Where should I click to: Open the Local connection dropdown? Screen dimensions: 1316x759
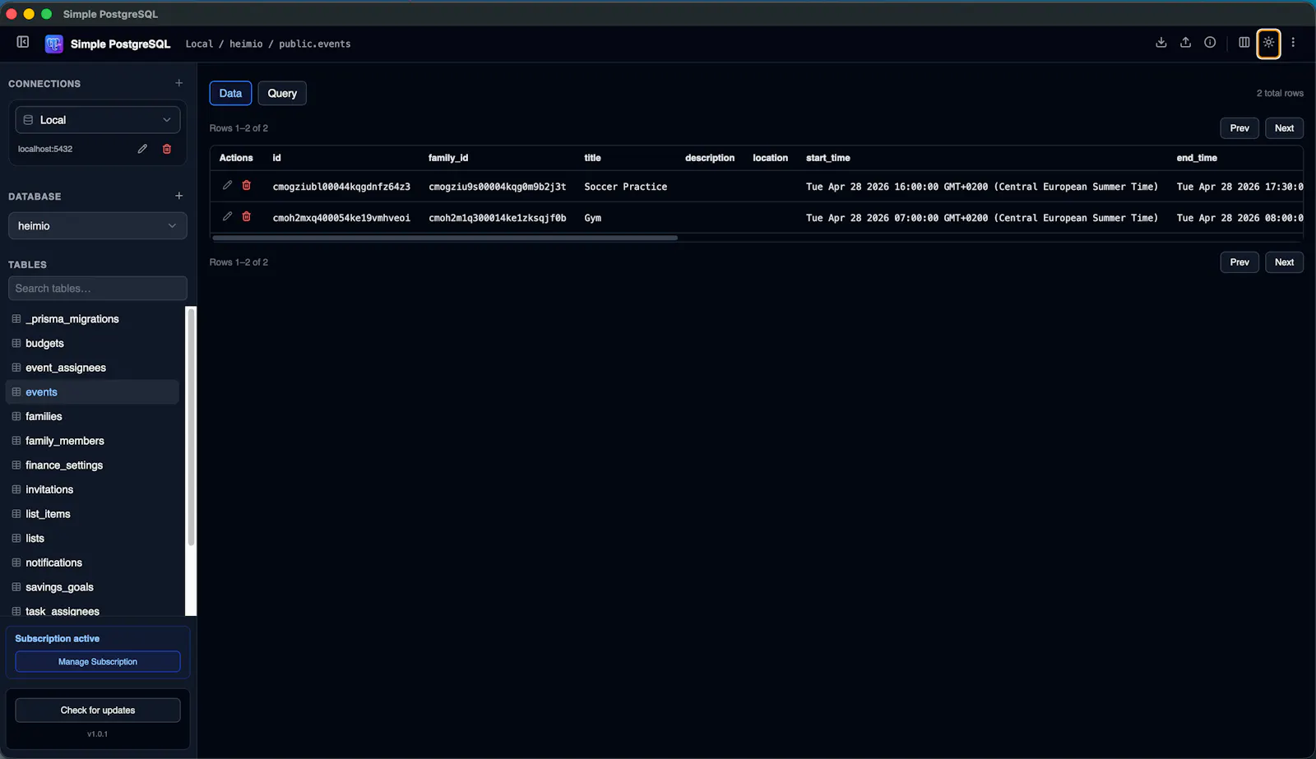click(x=98, y=120)
